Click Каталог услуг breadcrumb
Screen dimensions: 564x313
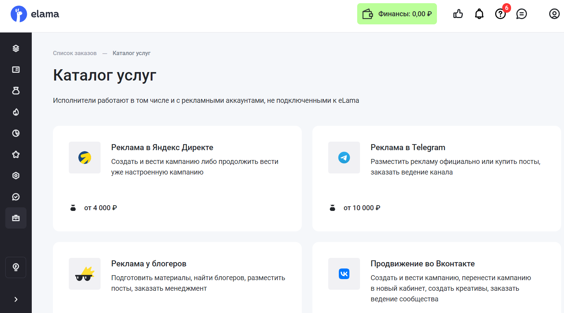(x=131, y=53)
